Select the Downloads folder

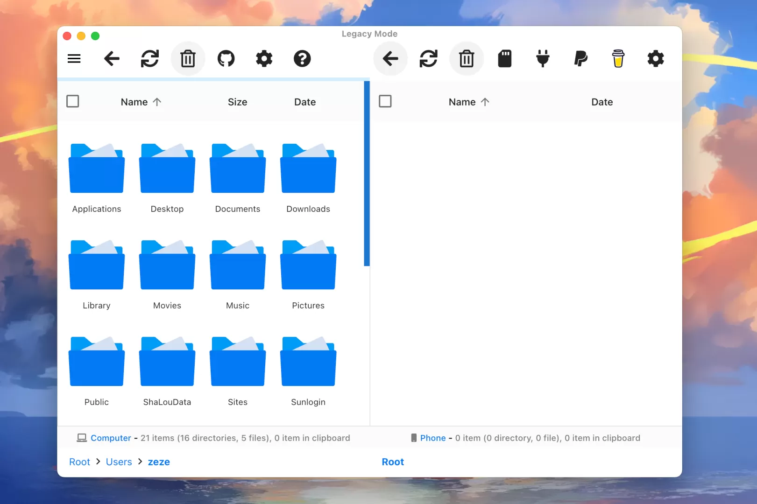coord(308,178)
